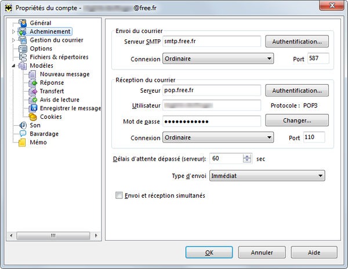Click the pop.free.fr Serveur field

pos(212,90)
